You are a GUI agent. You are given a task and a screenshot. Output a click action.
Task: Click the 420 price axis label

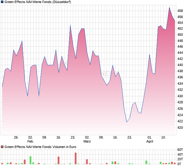[180, 128]
